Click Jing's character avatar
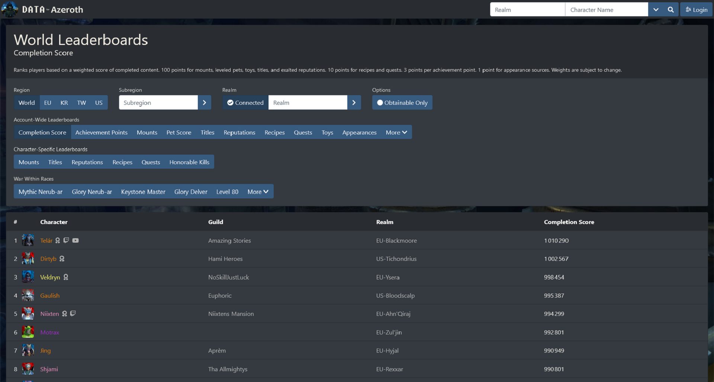The height and width of the screenshot is (382, 714). (28, 350)
